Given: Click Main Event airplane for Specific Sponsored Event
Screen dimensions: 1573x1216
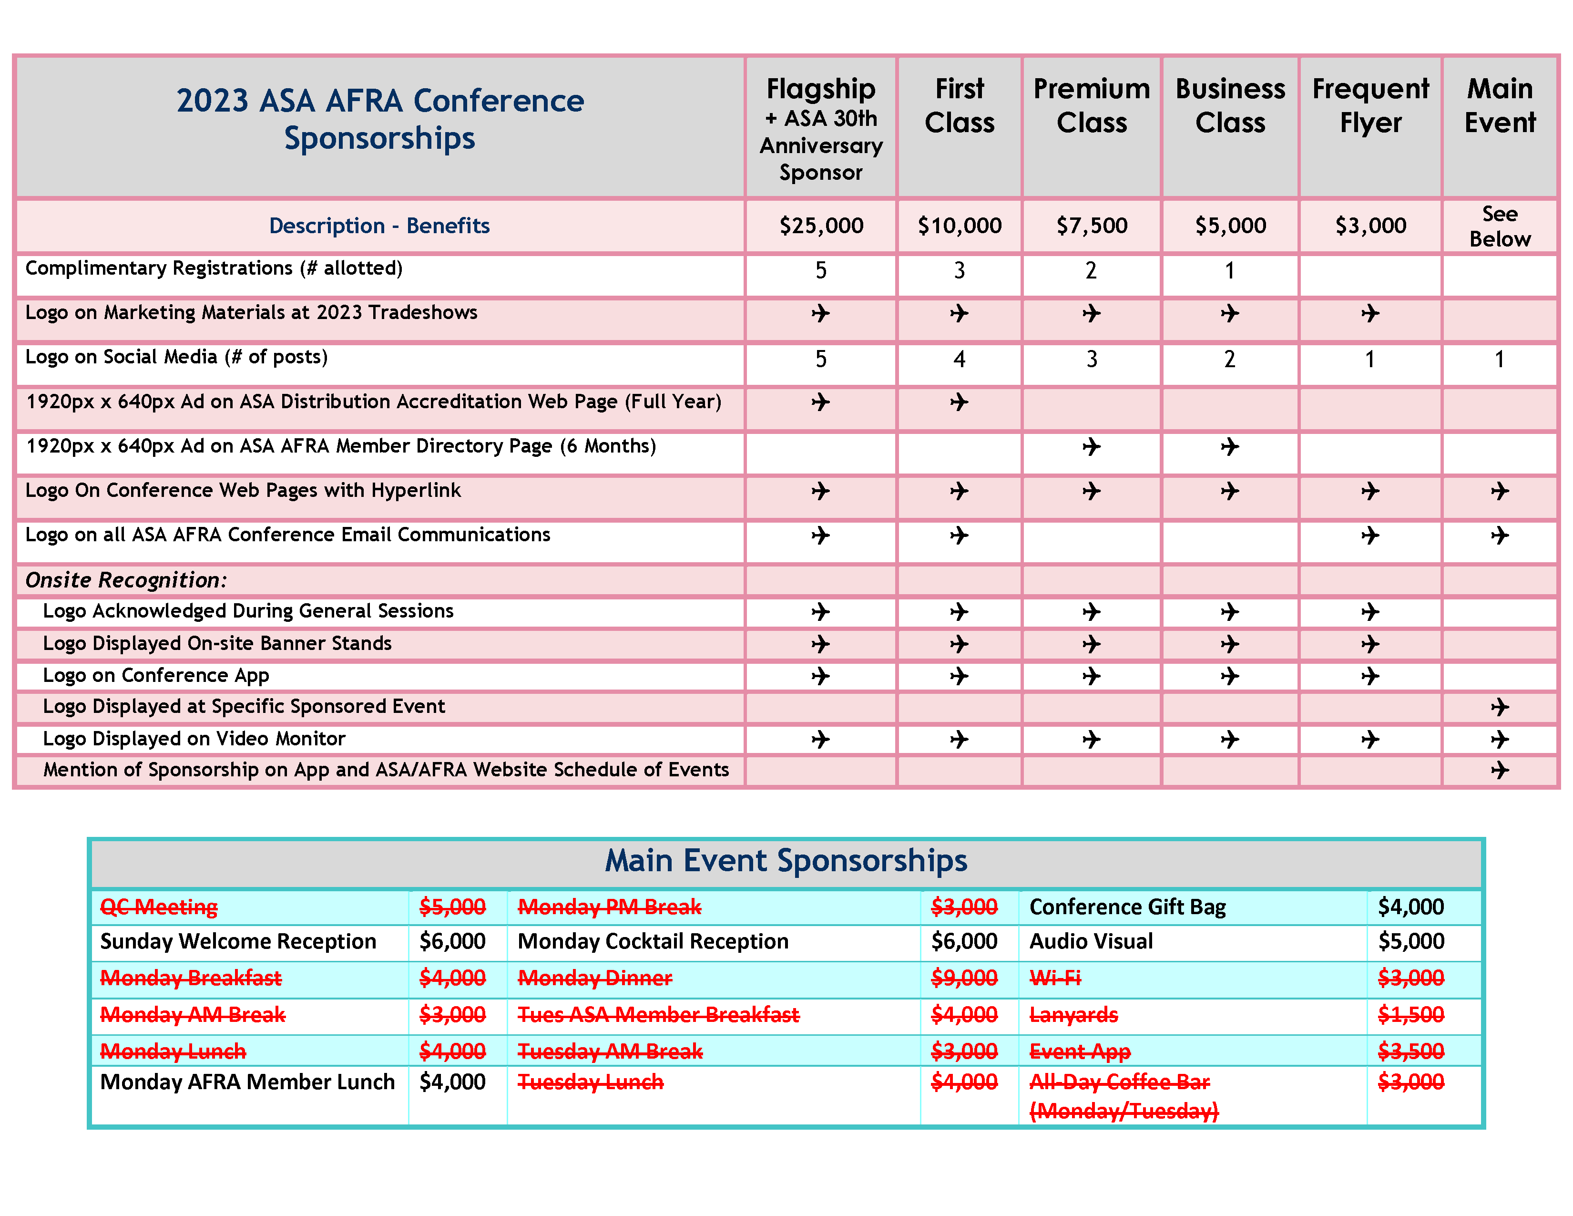Looking at the screenshot, I should pos(1500,707).
